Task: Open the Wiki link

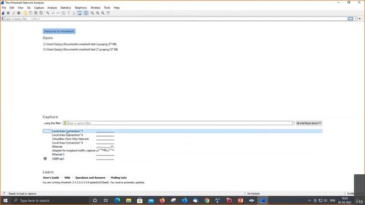Action: [x=67, y=178]
